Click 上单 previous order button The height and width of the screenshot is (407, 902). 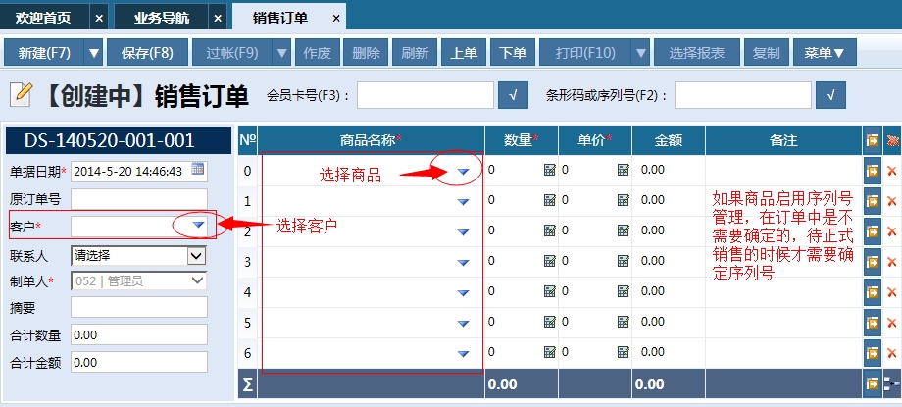(x=464, y=53)
